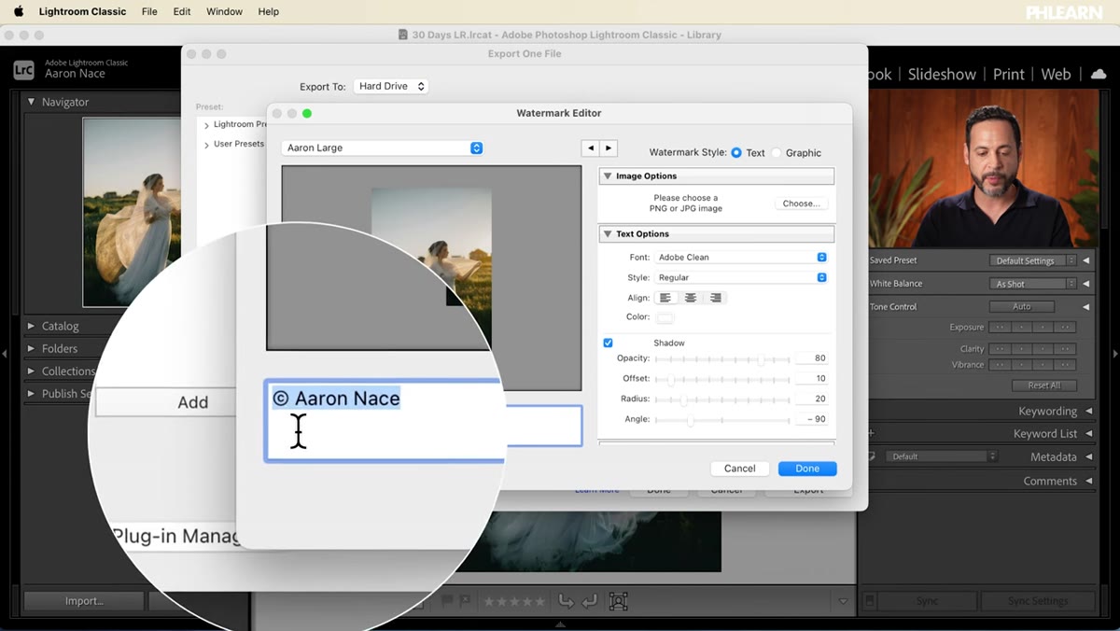Open Saved Preset Default Settings dropdown
The image size is (1120, 631).
[x=1032, y=260]
